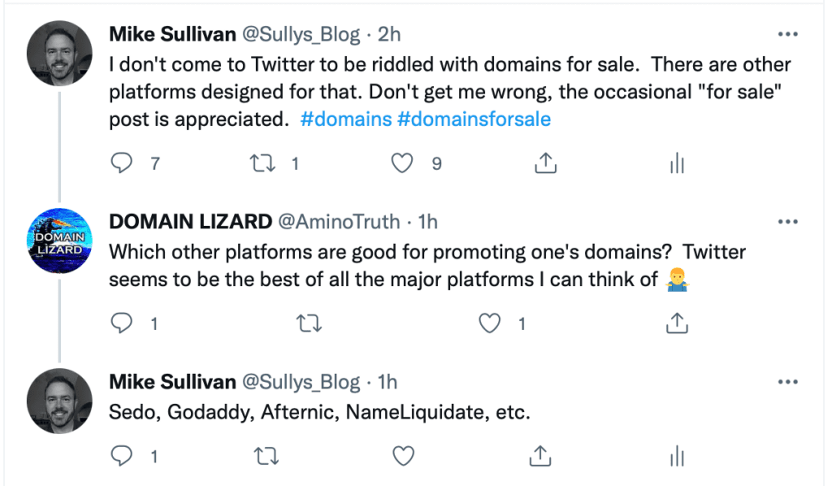This screenshot has width=832, height=486.
Task: View analytics for the last tweet
Action: coord(677,457)
